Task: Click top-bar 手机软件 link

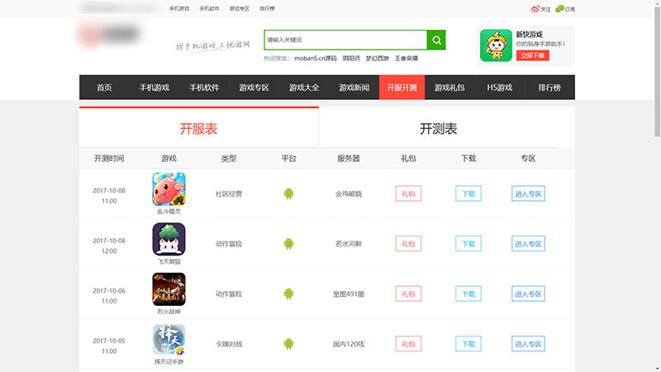Action: [209, 8]
